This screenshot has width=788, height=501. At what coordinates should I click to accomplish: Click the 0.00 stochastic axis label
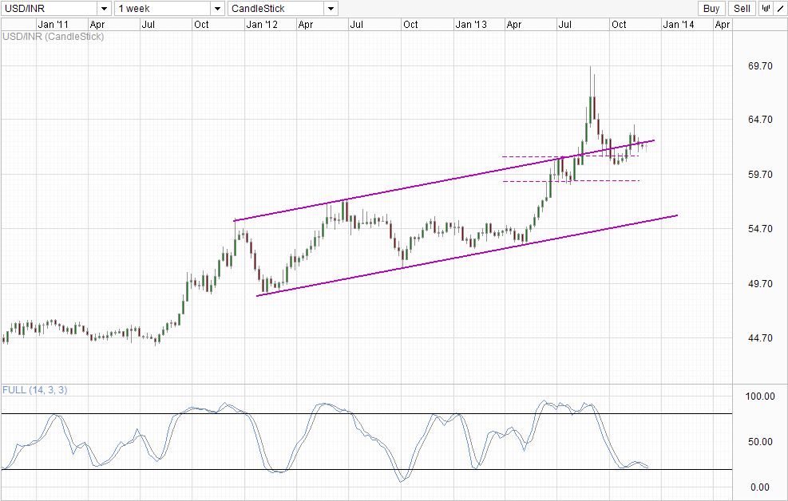[x=760, y=487]
